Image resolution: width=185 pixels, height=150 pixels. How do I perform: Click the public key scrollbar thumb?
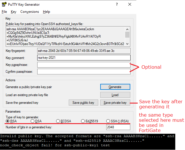click(127, 35)
